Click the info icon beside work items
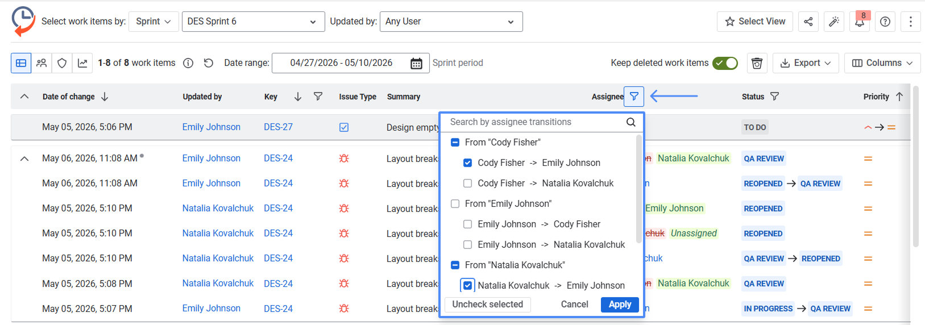 [188, 63]
